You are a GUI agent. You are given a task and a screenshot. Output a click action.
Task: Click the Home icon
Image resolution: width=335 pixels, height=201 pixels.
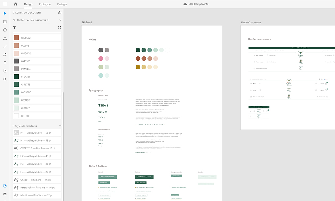coord(15,4)
